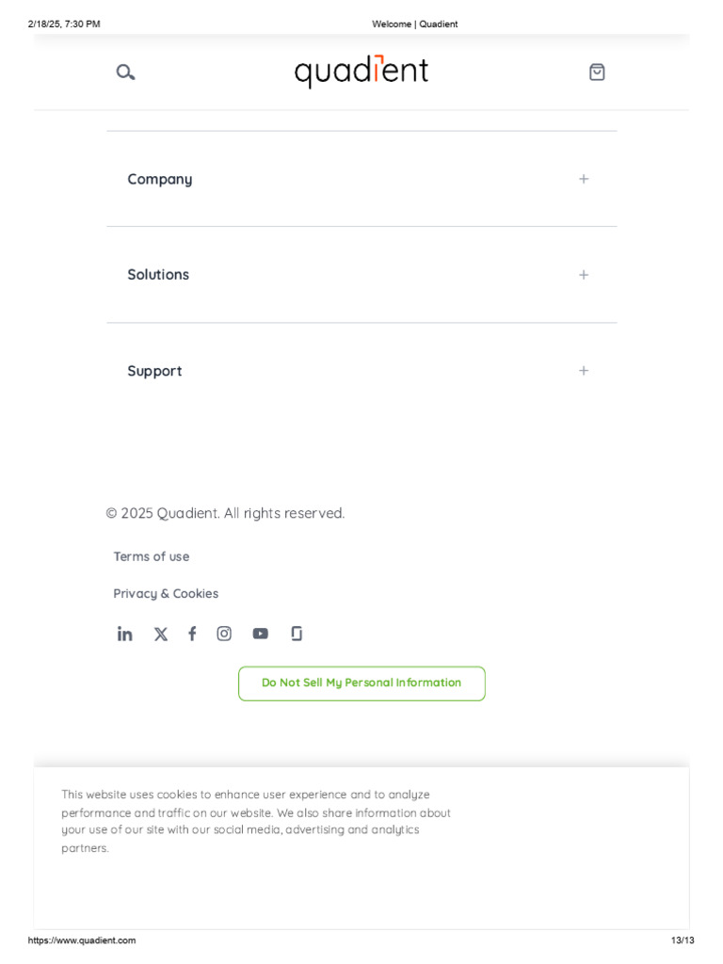
Task: Expand Company section with plus icon
Action: [584, 179]
